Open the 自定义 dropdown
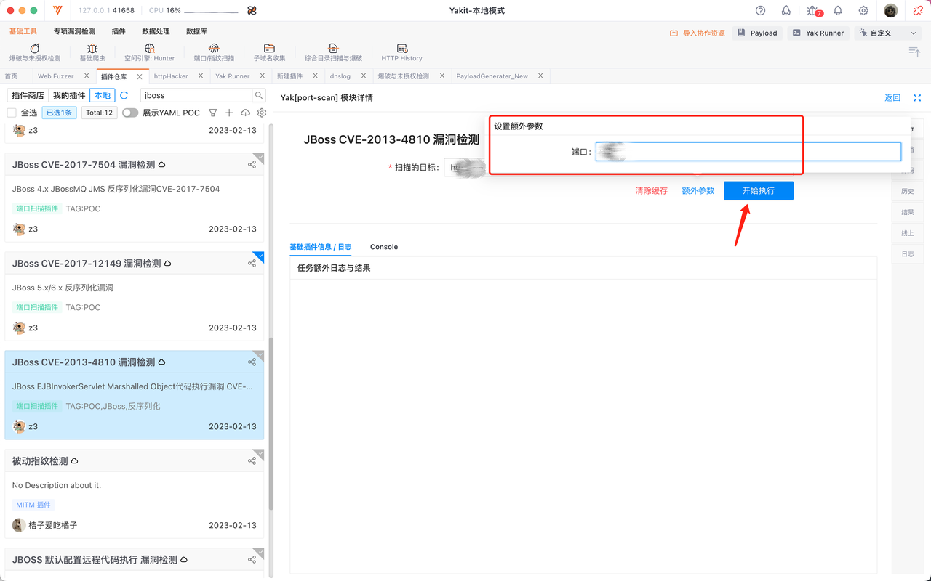This screenshot has height=581, width=931. click(888, 33)
